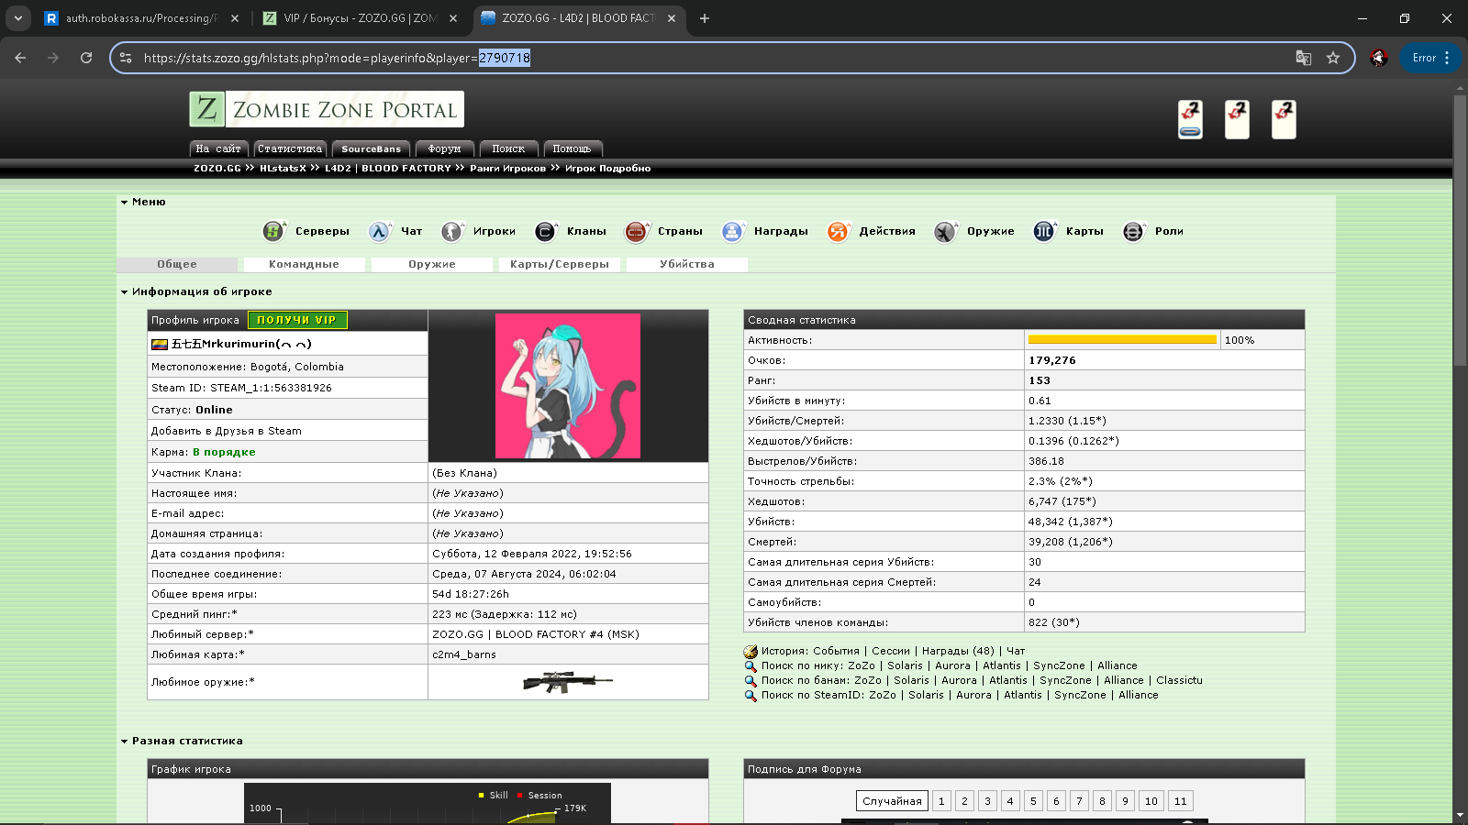This screenshot has height=825, width=1468.
Task: Click the yellow activity progress bar
Action: pos(1122,340)
